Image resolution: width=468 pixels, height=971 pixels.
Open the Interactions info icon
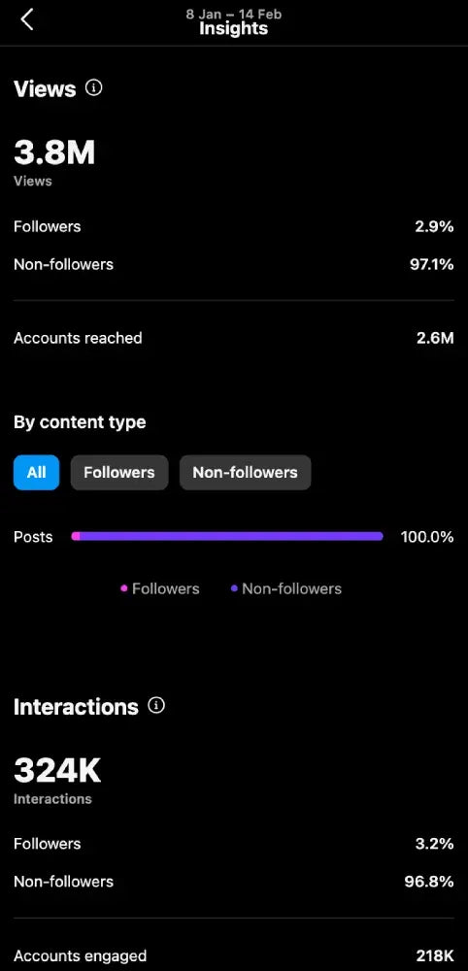tap(156, 705)
